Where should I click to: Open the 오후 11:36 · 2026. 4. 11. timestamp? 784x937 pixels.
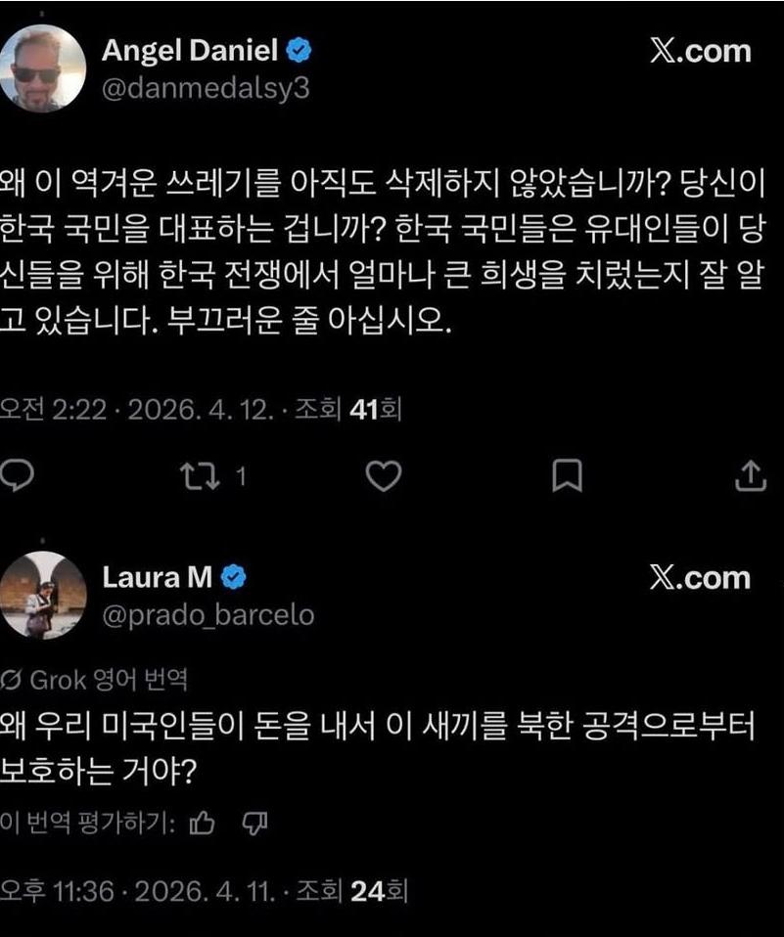click(x=135, y=892)
